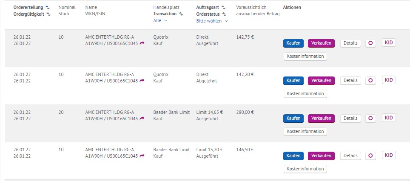Click Verkaufen in the Limit 14,65 € order row
This screenshot has height=181, width=410.
tap(321, 118)
